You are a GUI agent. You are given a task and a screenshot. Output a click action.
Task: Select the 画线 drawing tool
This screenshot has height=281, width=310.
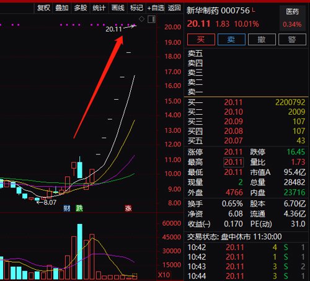(118, 8)
